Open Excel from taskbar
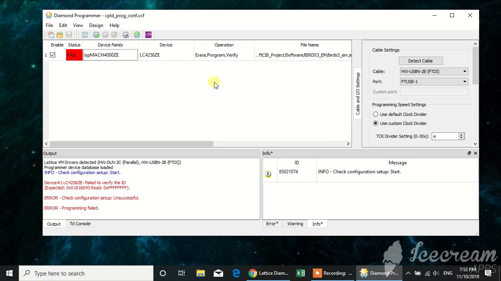Image resolution: width=501 pixels, height=281 pixels. [301, 273]
